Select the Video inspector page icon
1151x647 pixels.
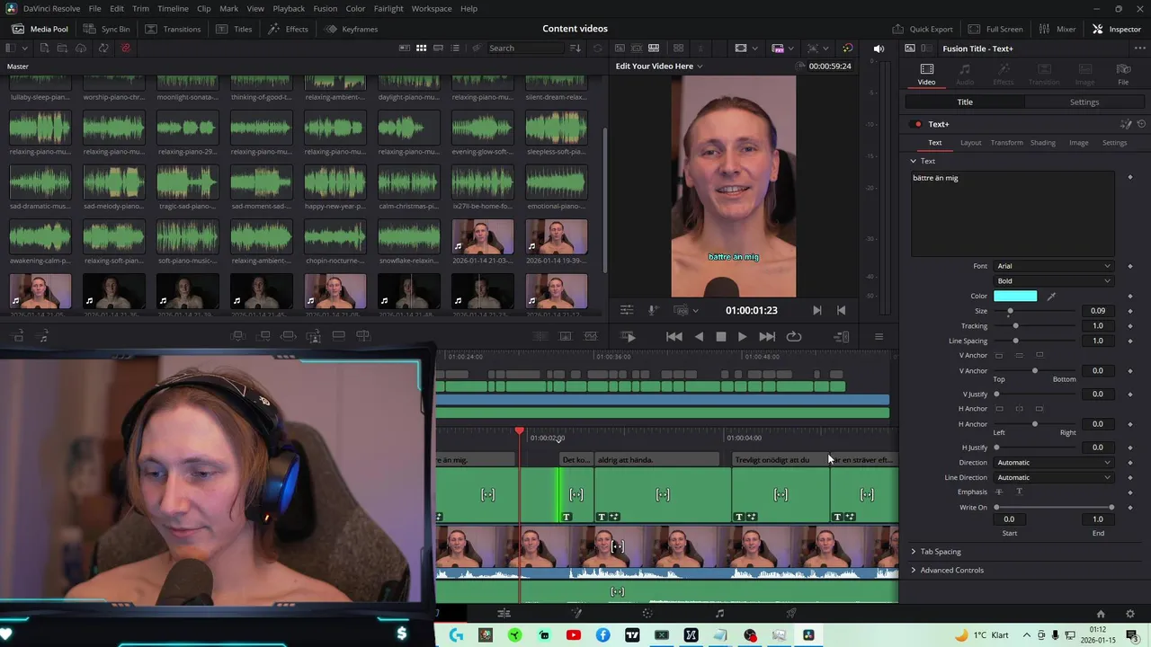(926, 74)
